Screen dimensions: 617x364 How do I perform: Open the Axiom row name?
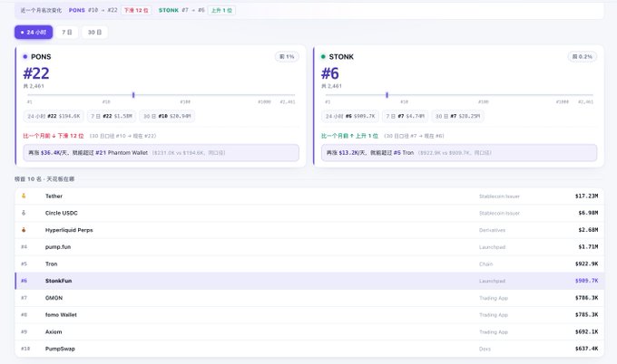tap(54, 331)
